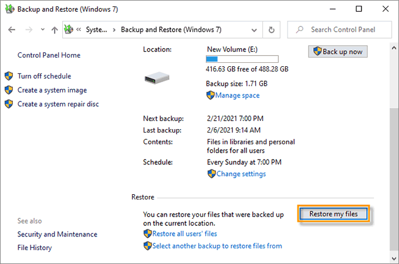Click the shield icon beside Manage space
This screenshot has height=264, width=399.
(211, 96)
